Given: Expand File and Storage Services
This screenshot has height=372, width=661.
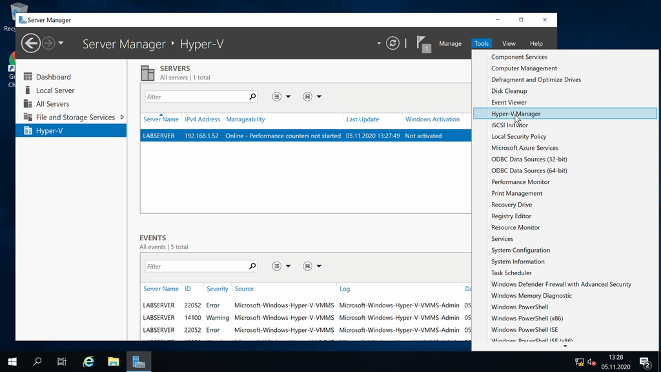Looking at the screenshot, I should [x=123, y=117].
